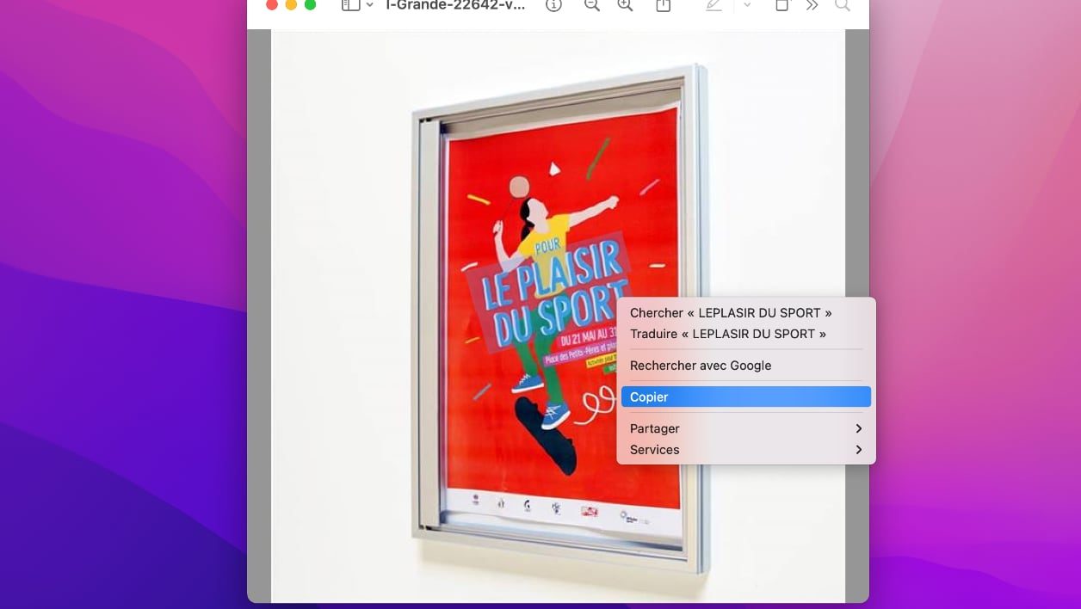
Task: Click the framed sport poster image
Action: coord(559,318)
